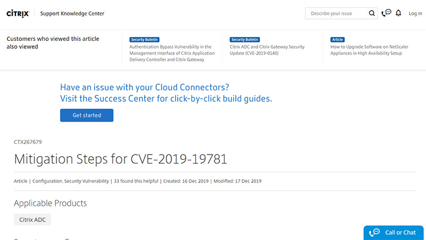Select the Citrix ADC product tag
This screenshot has width=426, height=240.
click(32, 219)
